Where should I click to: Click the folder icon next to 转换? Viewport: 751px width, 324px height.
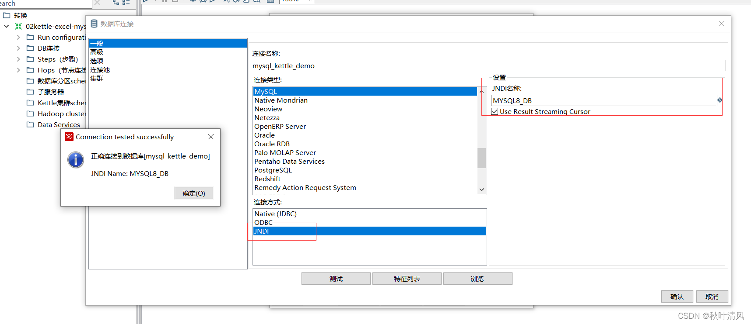(7, 15)
